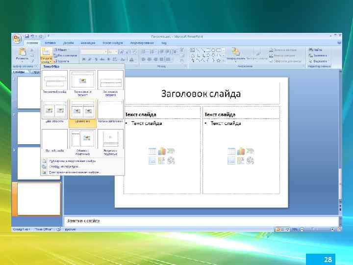353x265 pixels.
Task: Click the spell check icon in status bar
Action: point(58,229)
